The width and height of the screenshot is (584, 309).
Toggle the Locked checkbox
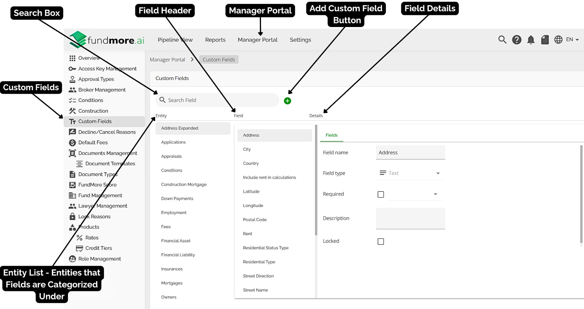[381, 241]
